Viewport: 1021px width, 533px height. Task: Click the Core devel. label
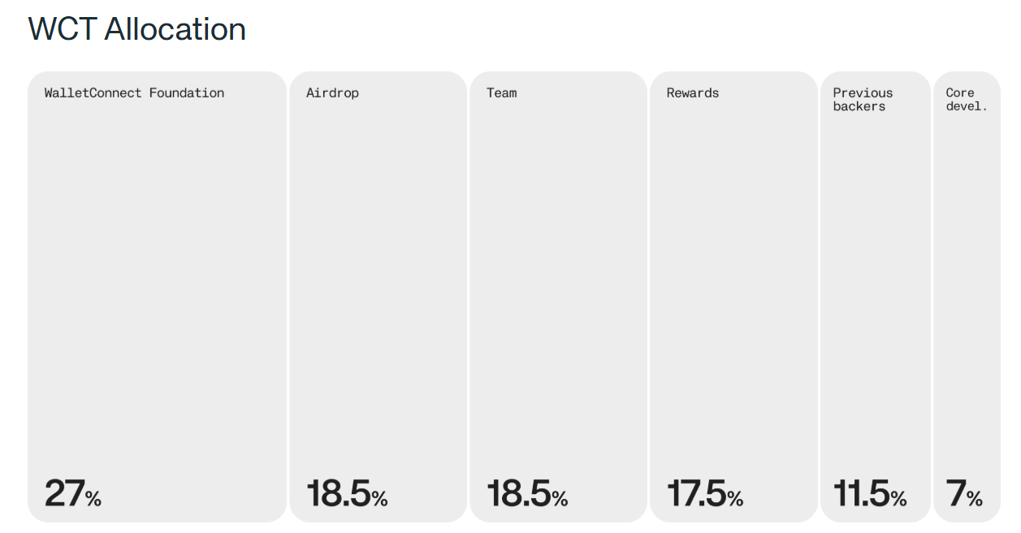966,100
